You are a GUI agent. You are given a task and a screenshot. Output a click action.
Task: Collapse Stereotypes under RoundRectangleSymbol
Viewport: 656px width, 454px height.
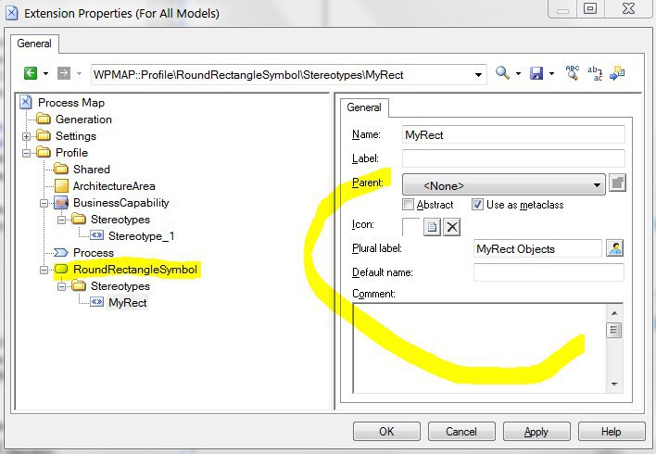[x=61, y=287]
